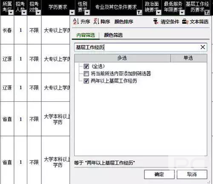Uncheck the 两年以上基层工作经历 checkbox

(x=86, y=81)
